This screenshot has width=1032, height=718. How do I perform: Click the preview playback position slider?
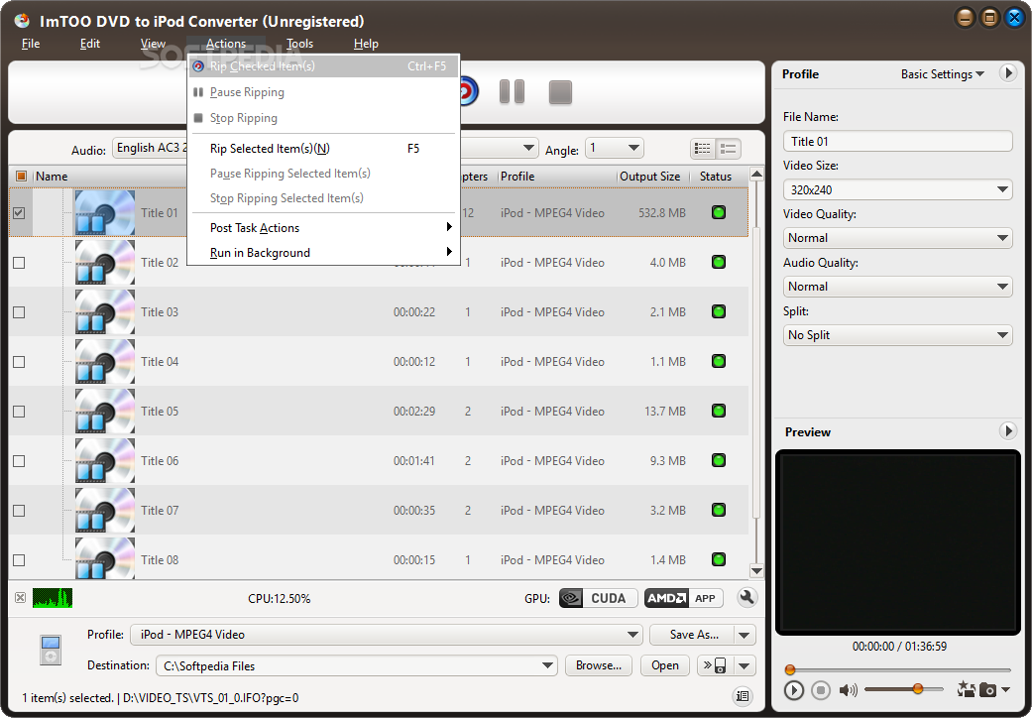coord(898,670)
